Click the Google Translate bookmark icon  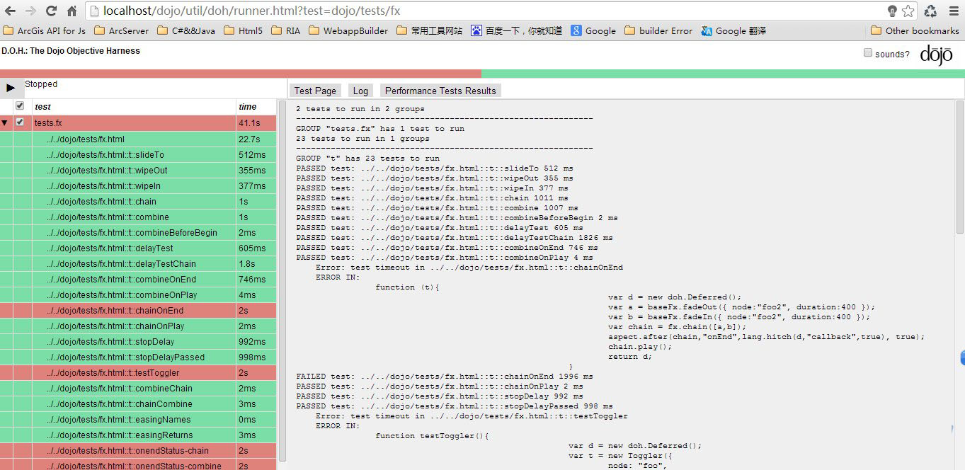tap(707, 30)
